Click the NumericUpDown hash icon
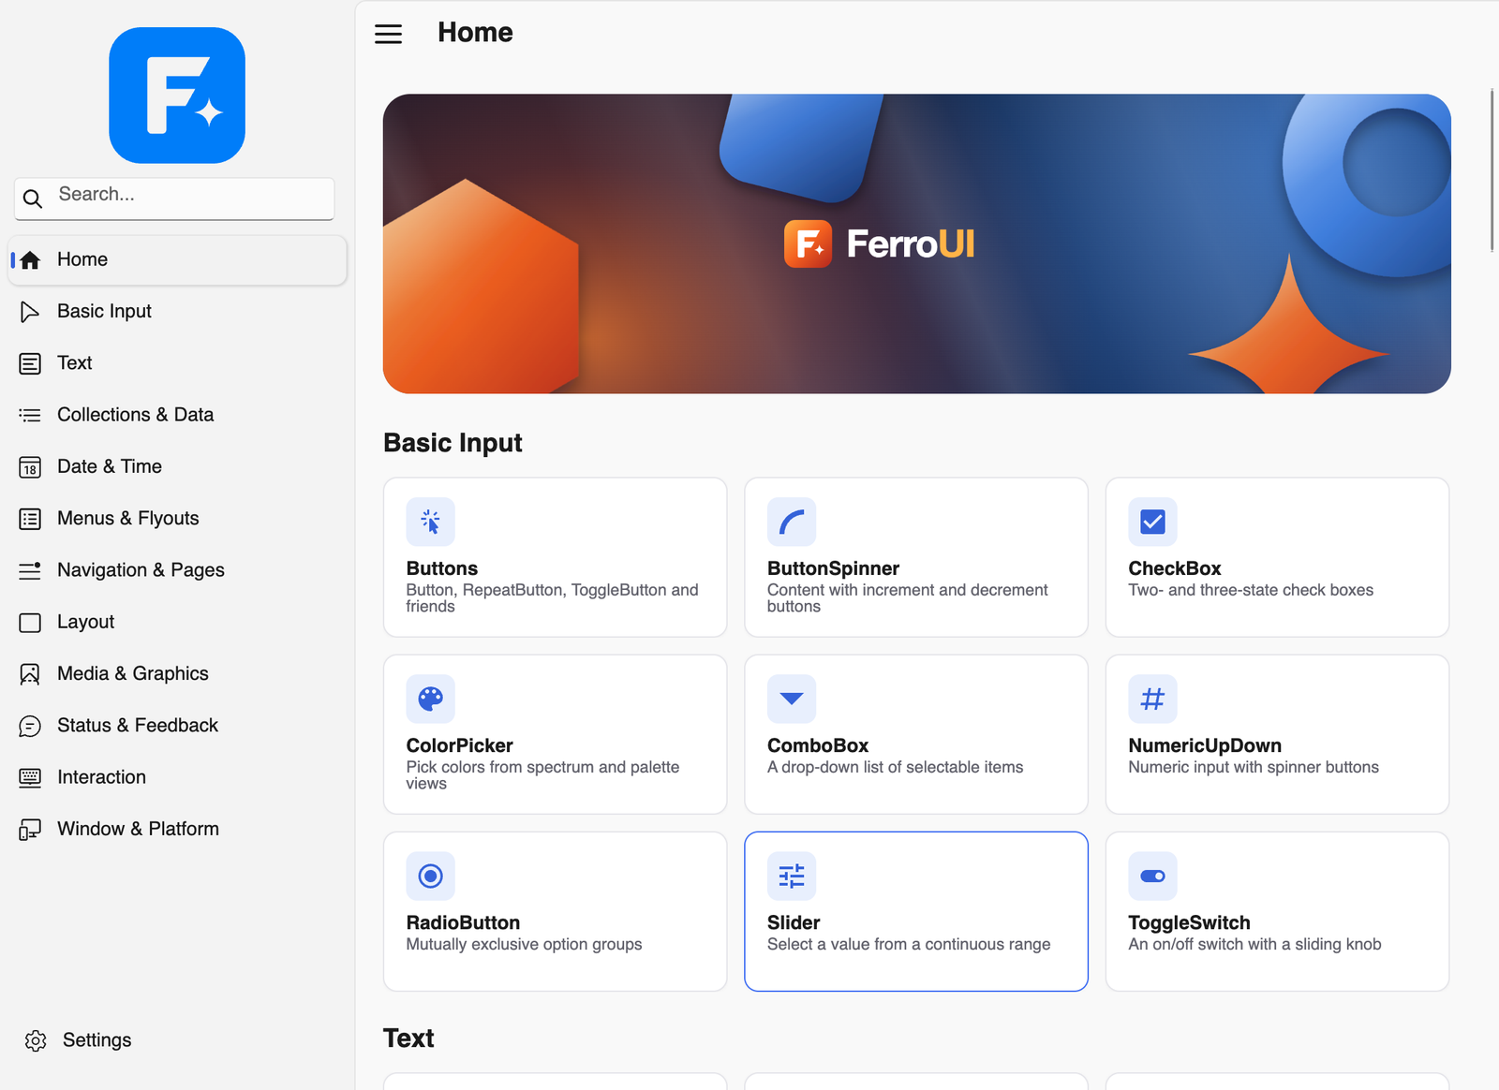 click(x=1152, y=699)
